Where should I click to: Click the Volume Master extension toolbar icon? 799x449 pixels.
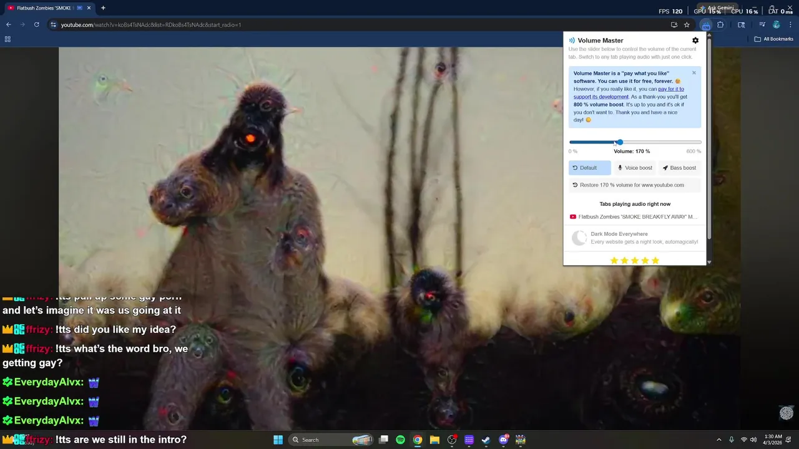click(705, 25)
